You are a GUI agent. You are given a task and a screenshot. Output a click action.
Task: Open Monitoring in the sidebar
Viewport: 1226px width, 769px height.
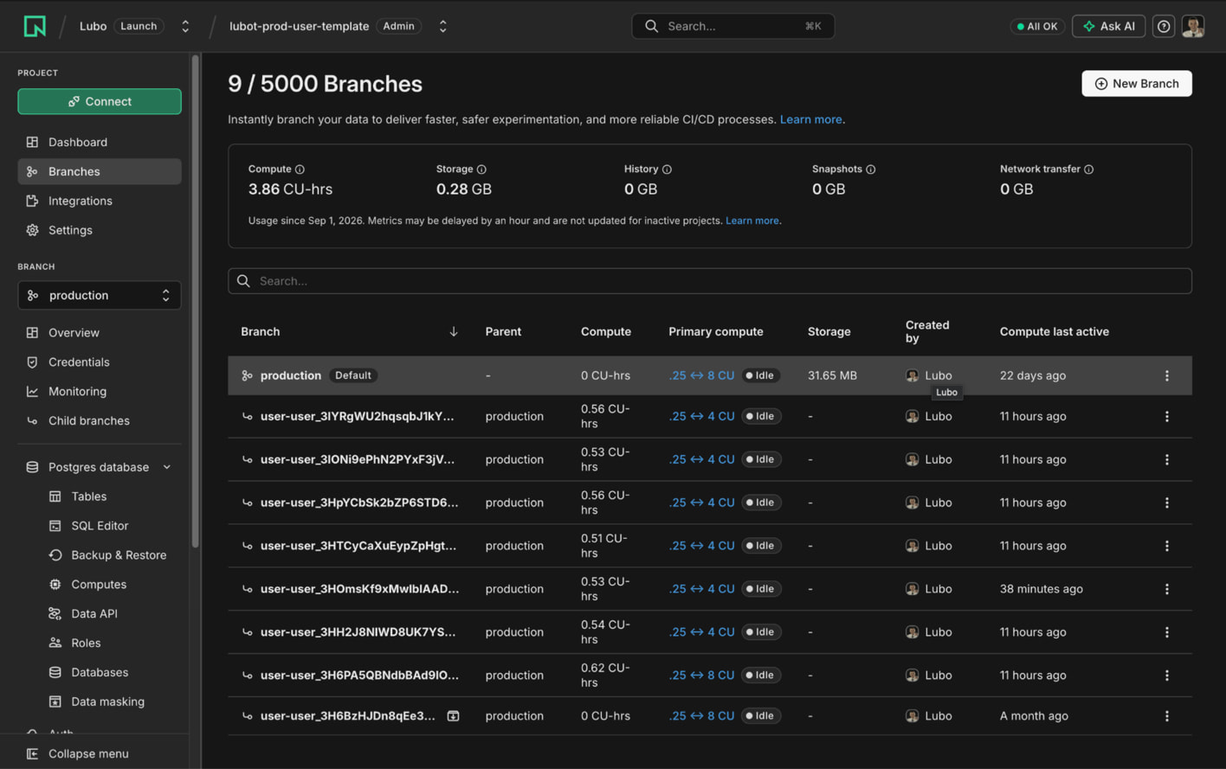(100, 391)
